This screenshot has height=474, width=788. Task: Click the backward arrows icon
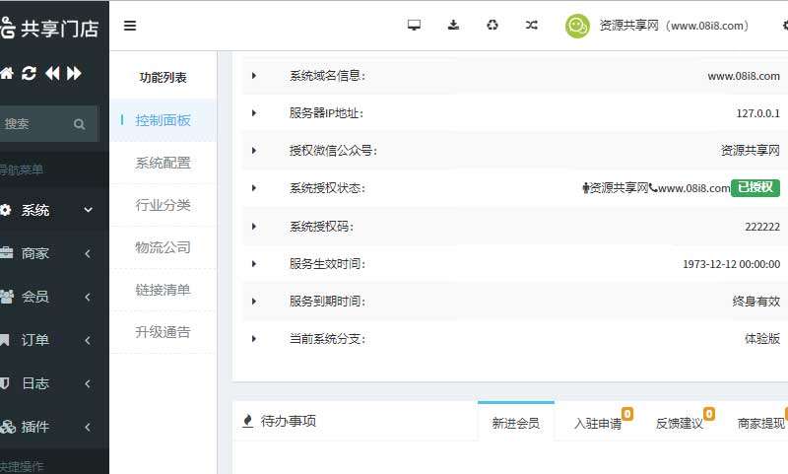coord(52,73)
